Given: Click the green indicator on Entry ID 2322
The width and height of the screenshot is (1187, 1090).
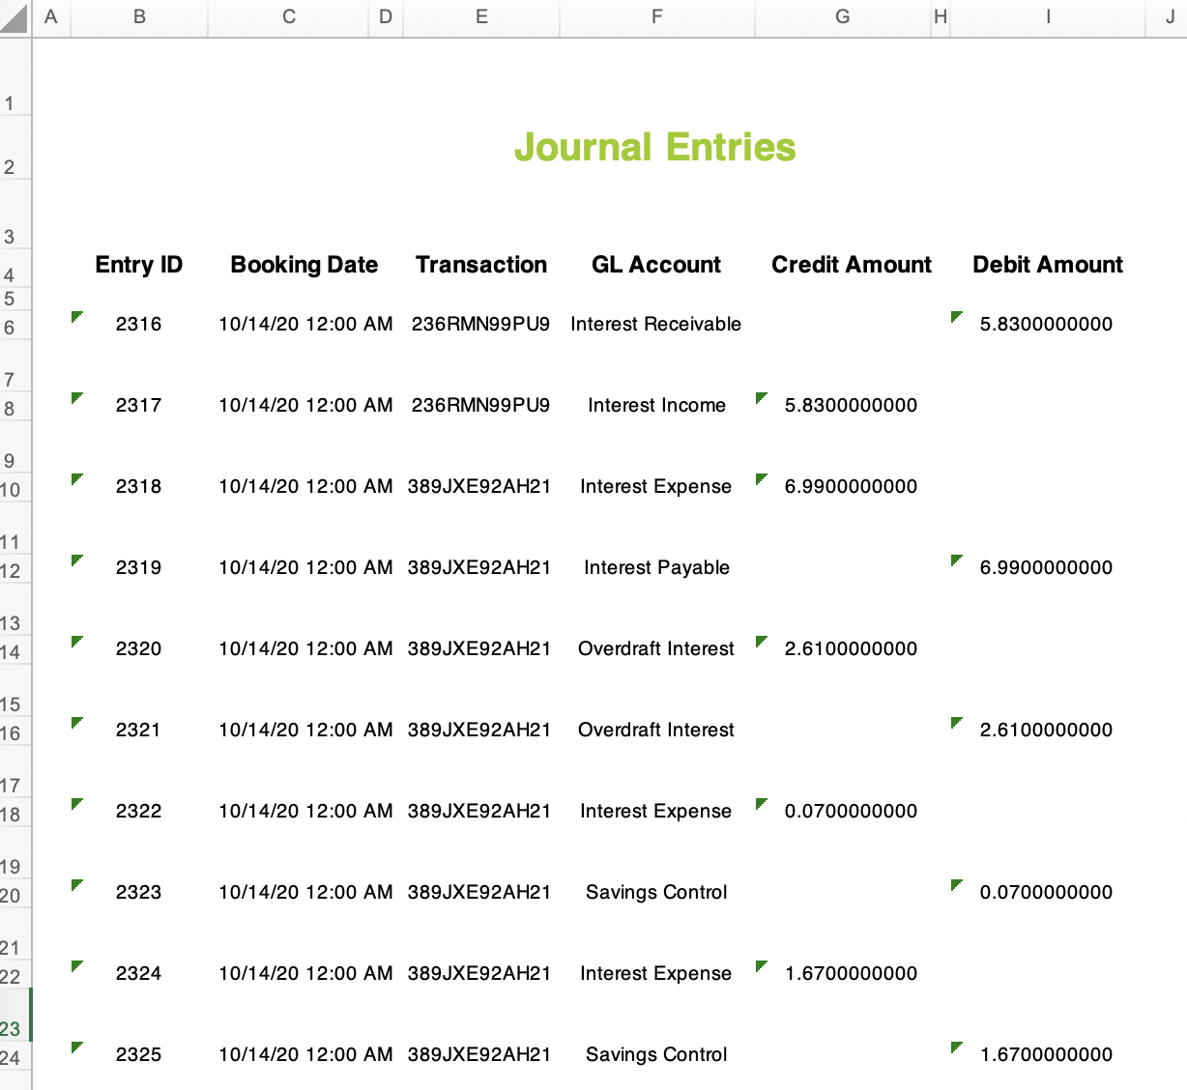Looking at the screenshot, I should click(77, 801).
